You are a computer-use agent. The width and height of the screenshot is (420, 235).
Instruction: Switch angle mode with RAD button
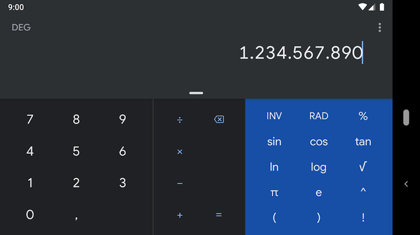319,116
